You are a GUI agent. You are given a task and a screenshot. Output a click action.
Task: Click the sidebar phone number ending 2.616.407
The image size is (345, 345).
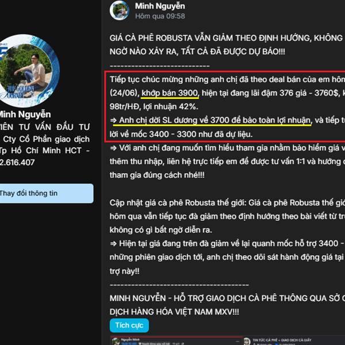[17, 162]
